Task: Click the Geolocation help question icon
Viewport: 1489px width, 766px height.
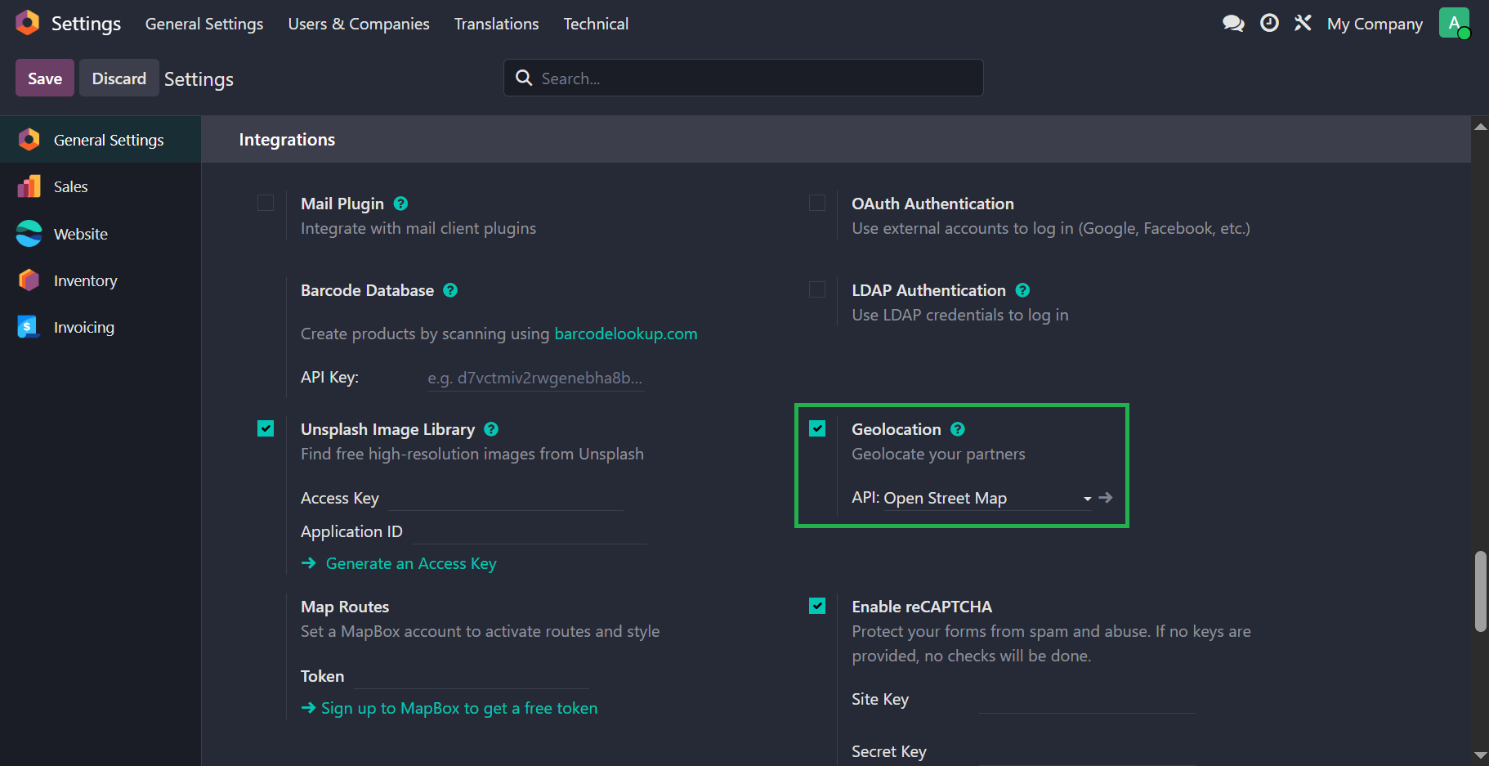Action: (x=958, y=429)
